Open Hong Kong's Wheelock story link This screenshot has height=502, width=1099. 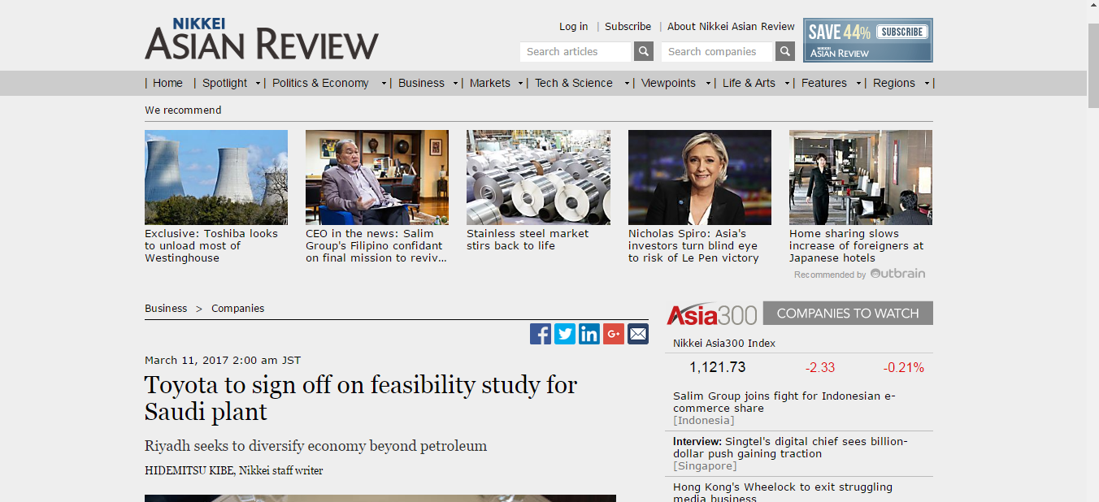783,491
